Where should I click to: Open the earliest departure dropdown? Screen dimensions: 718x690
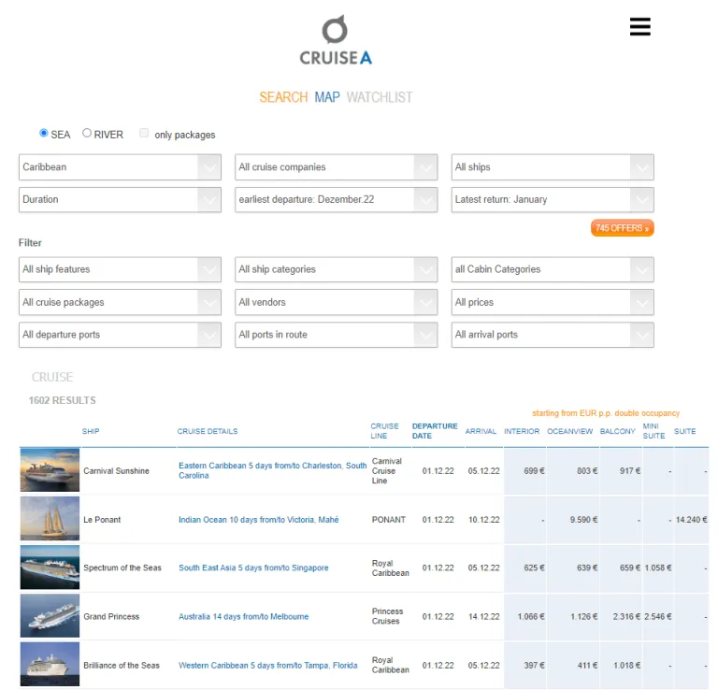337,200
